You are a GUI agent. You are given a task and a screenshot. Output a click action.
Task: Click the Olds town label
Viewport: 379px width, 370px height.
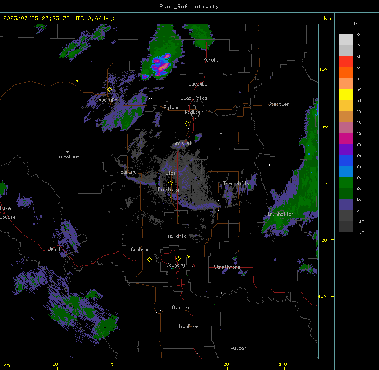[171, 173]
